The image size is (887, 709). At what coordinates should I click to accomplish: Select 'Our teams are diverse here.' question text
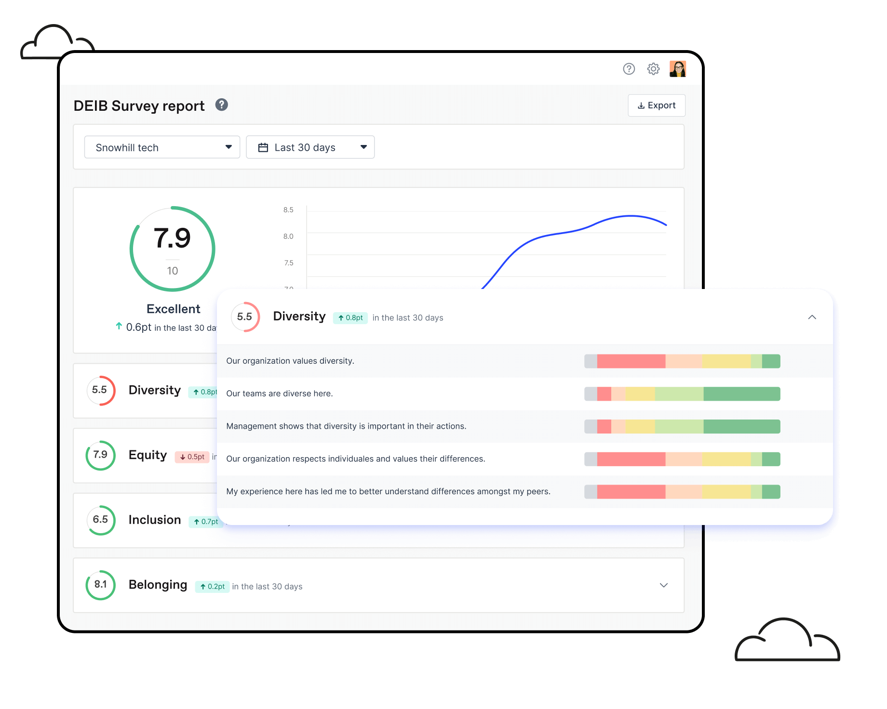coord(280,394)
